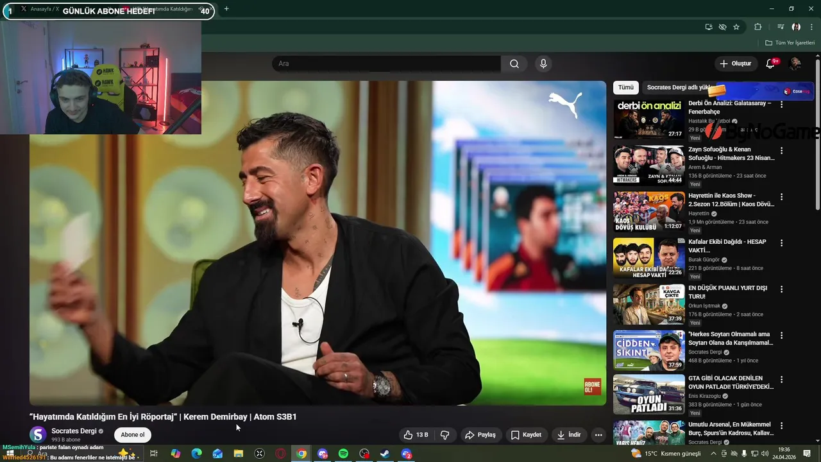The image size is (821, 462).
Task: Click the YouTube search magnifier button
Action: [514, 64]
